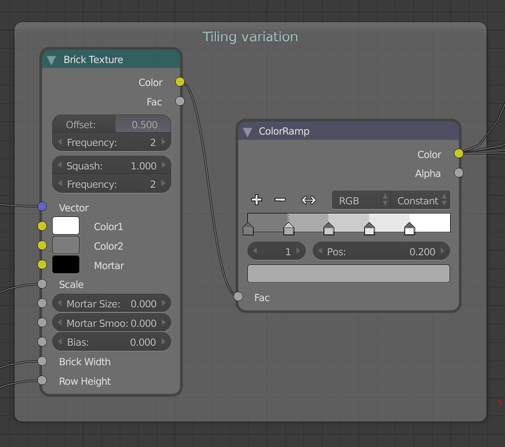Click the Squash value field

111,166
